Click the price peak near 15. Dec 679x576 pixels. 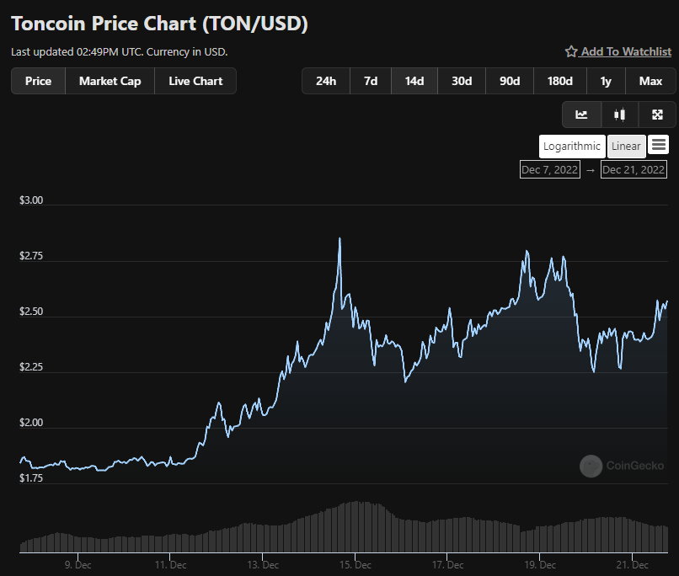click(x=339, y=238)
